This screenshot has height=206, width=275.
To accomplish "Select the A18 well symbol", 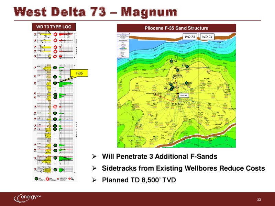I will point(171,84).
